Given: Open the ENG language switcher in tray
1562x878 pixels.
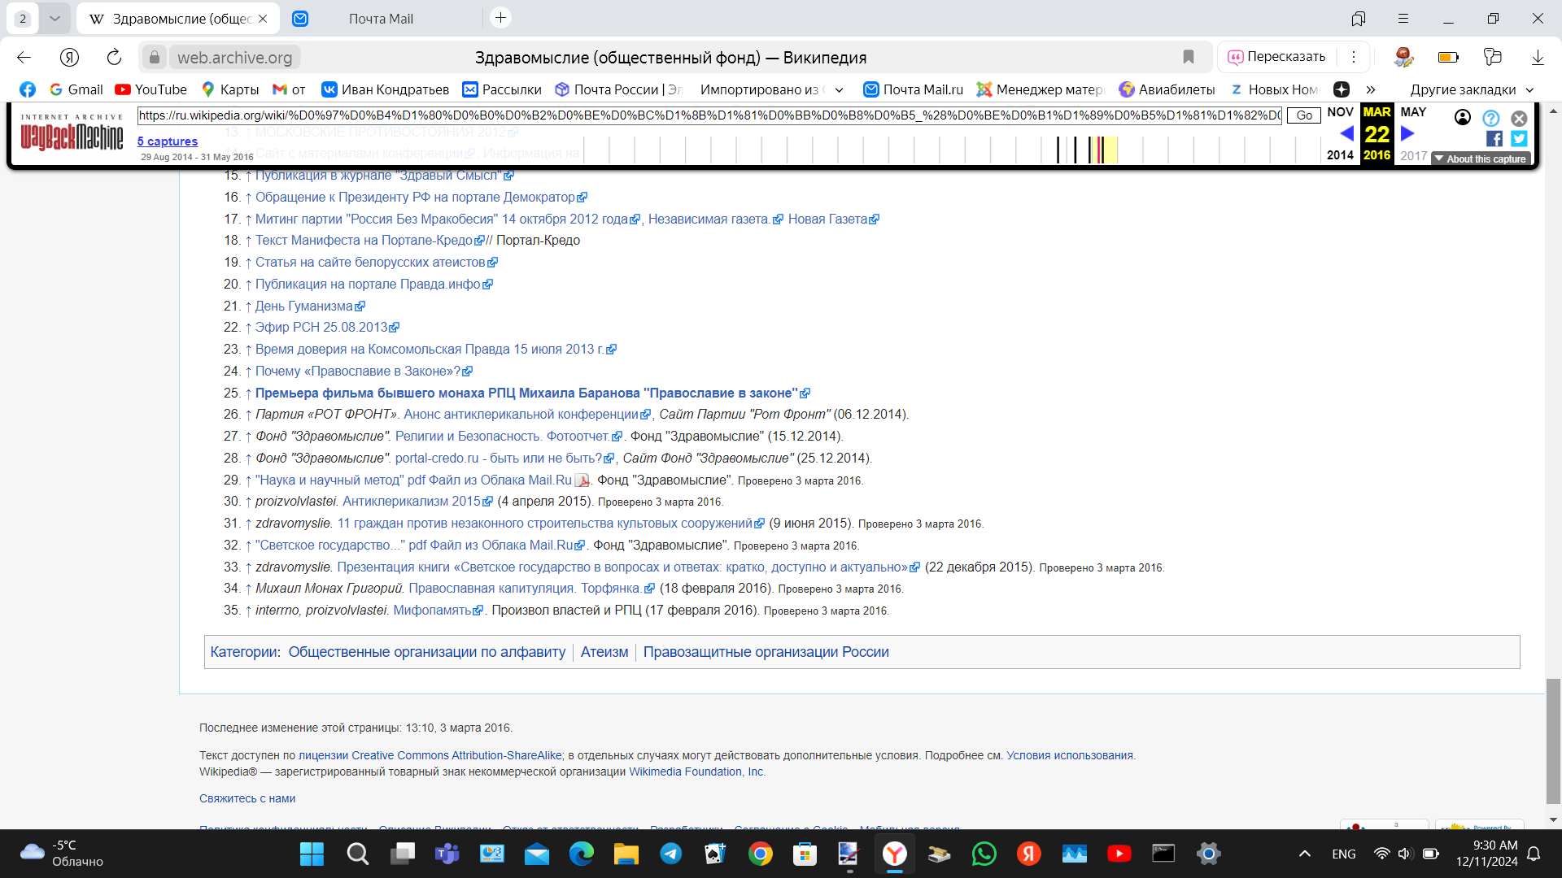Looking at the screenshot, I should tap(1344, 854).
